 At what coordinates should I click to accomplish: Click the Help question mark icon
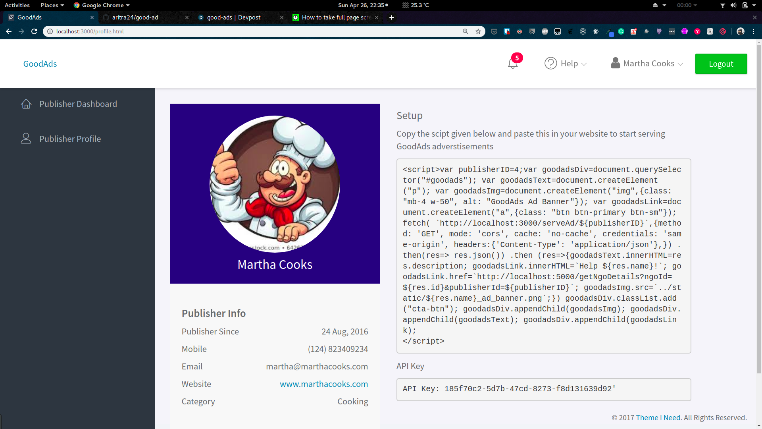(x=550, y=64)
